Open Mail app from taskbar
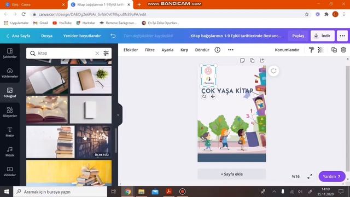350x197 pixels. pos(155,192)
